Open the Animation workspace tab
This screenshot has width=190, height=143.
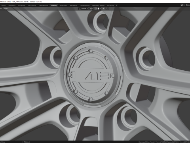[63, 6]
